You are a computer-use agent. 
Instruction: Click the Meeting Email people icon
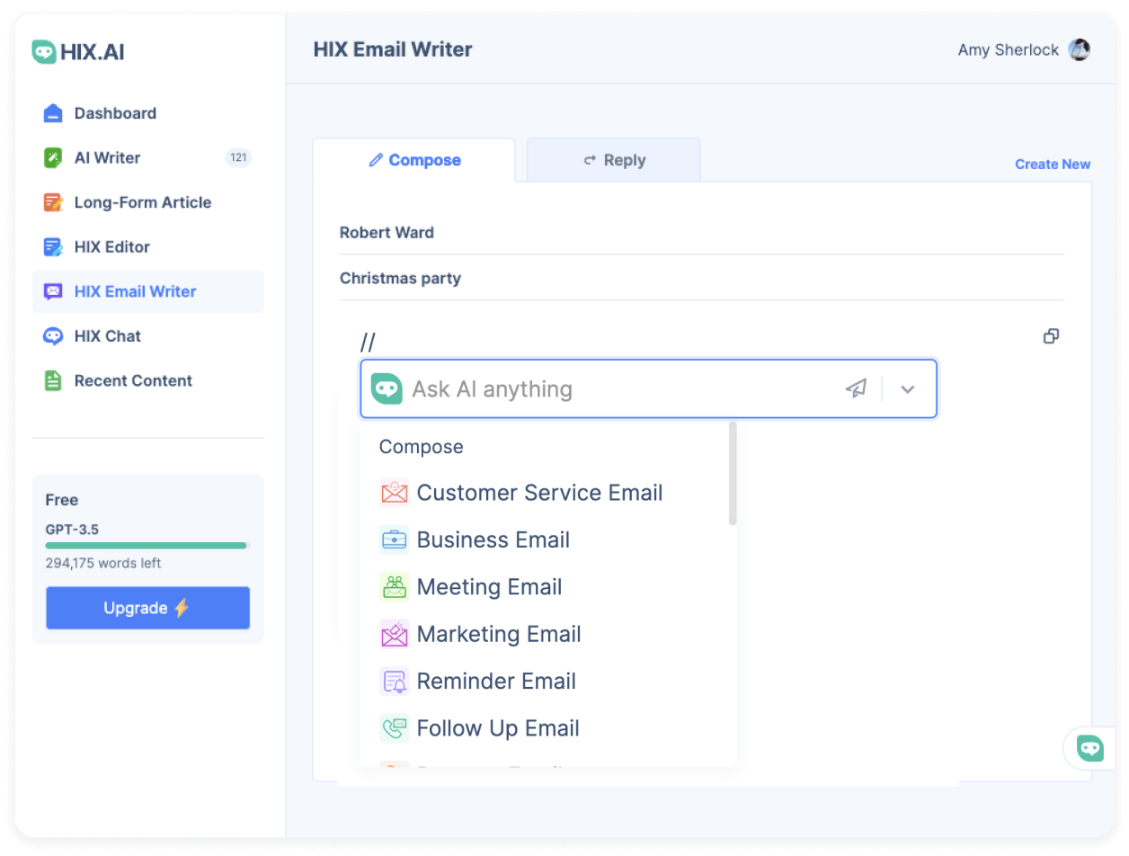pyautogui.click(x=394, y=587)
